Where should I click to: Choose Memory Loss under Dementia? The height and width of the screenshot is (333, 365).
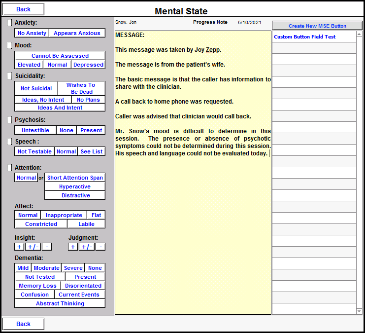pos(37,286)
